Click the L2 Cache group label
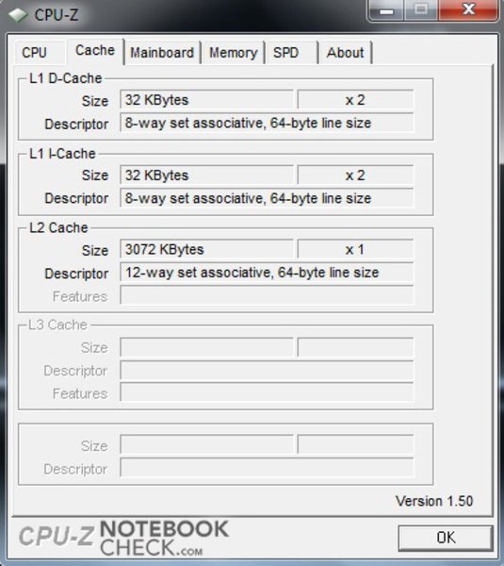The image size is (504, 566). (x=58, y=227)
